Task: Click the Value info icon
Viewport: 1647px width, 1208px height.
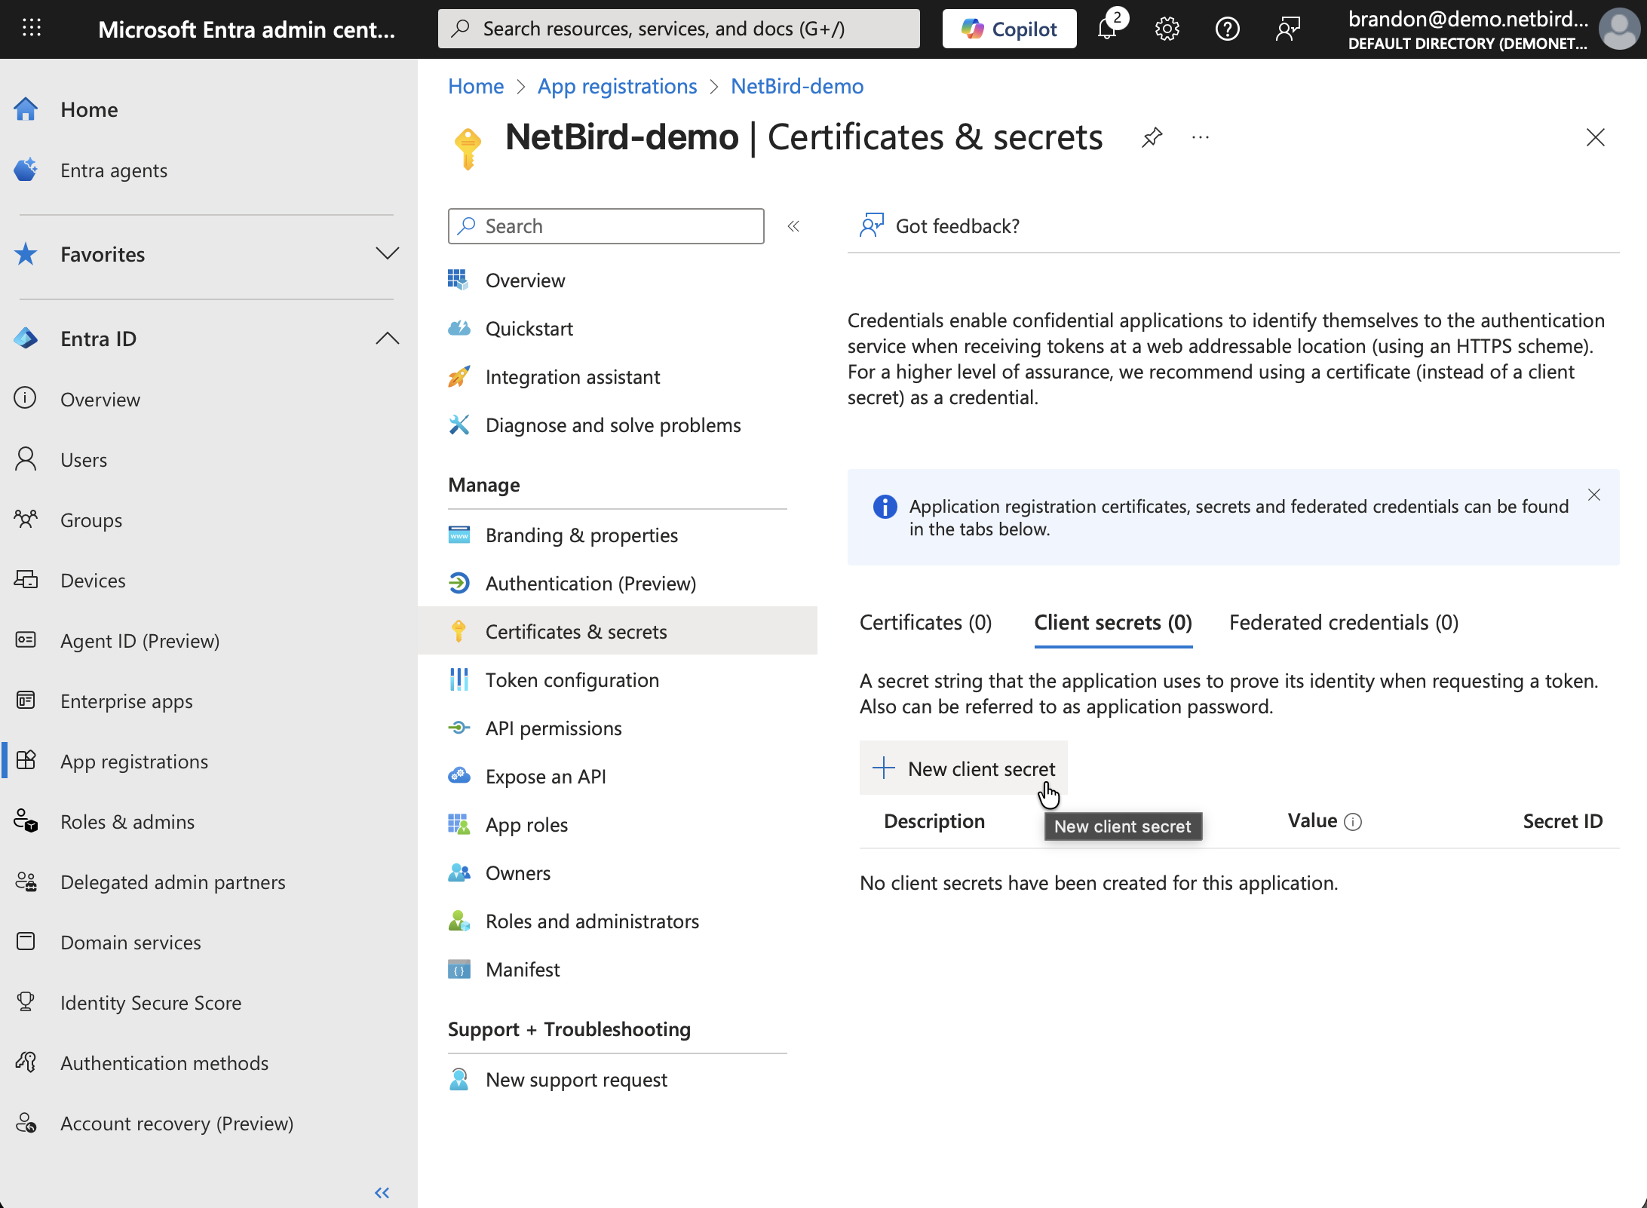Action: tap(1354, 822)
